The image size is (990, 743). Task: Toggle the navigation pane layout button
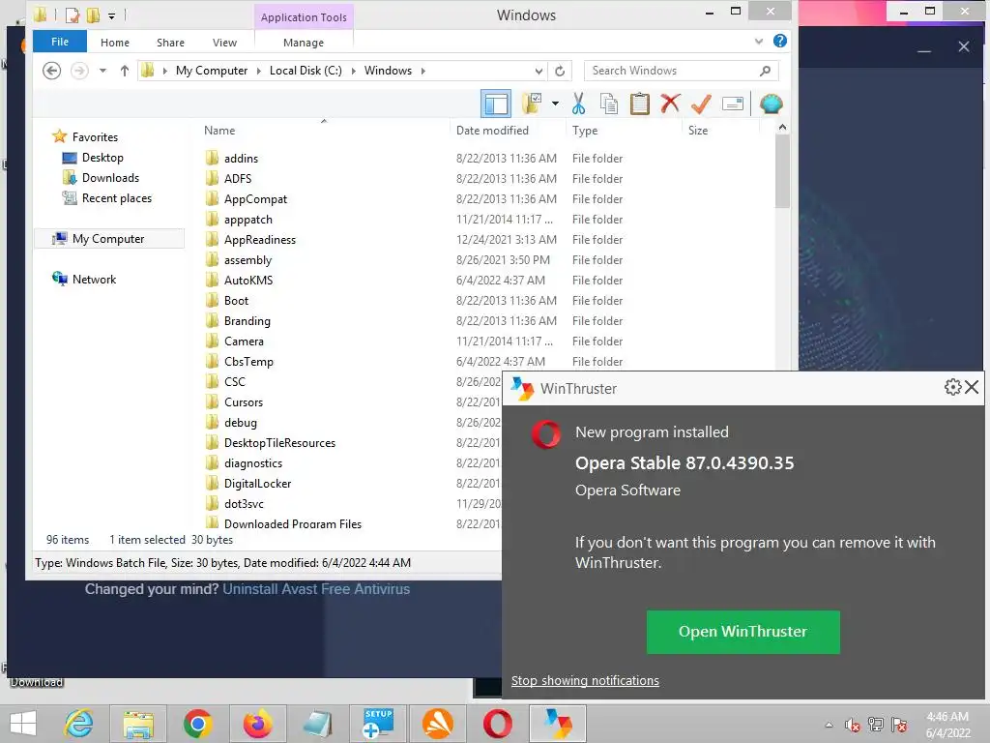496,104
